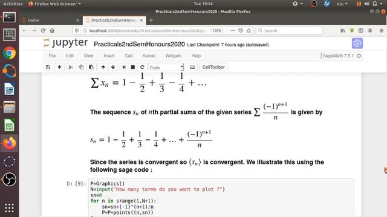Bookmark this page star icon
Image resolution: width=387 pixels, height=217 pixels.
coord(249,31)
